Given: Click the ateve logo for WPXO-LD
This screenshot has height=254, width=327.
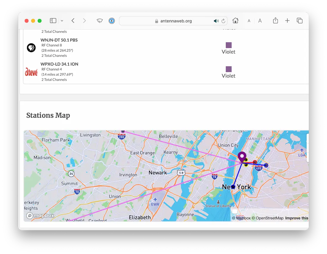Looking at the screenshot, I should point(31,72).
